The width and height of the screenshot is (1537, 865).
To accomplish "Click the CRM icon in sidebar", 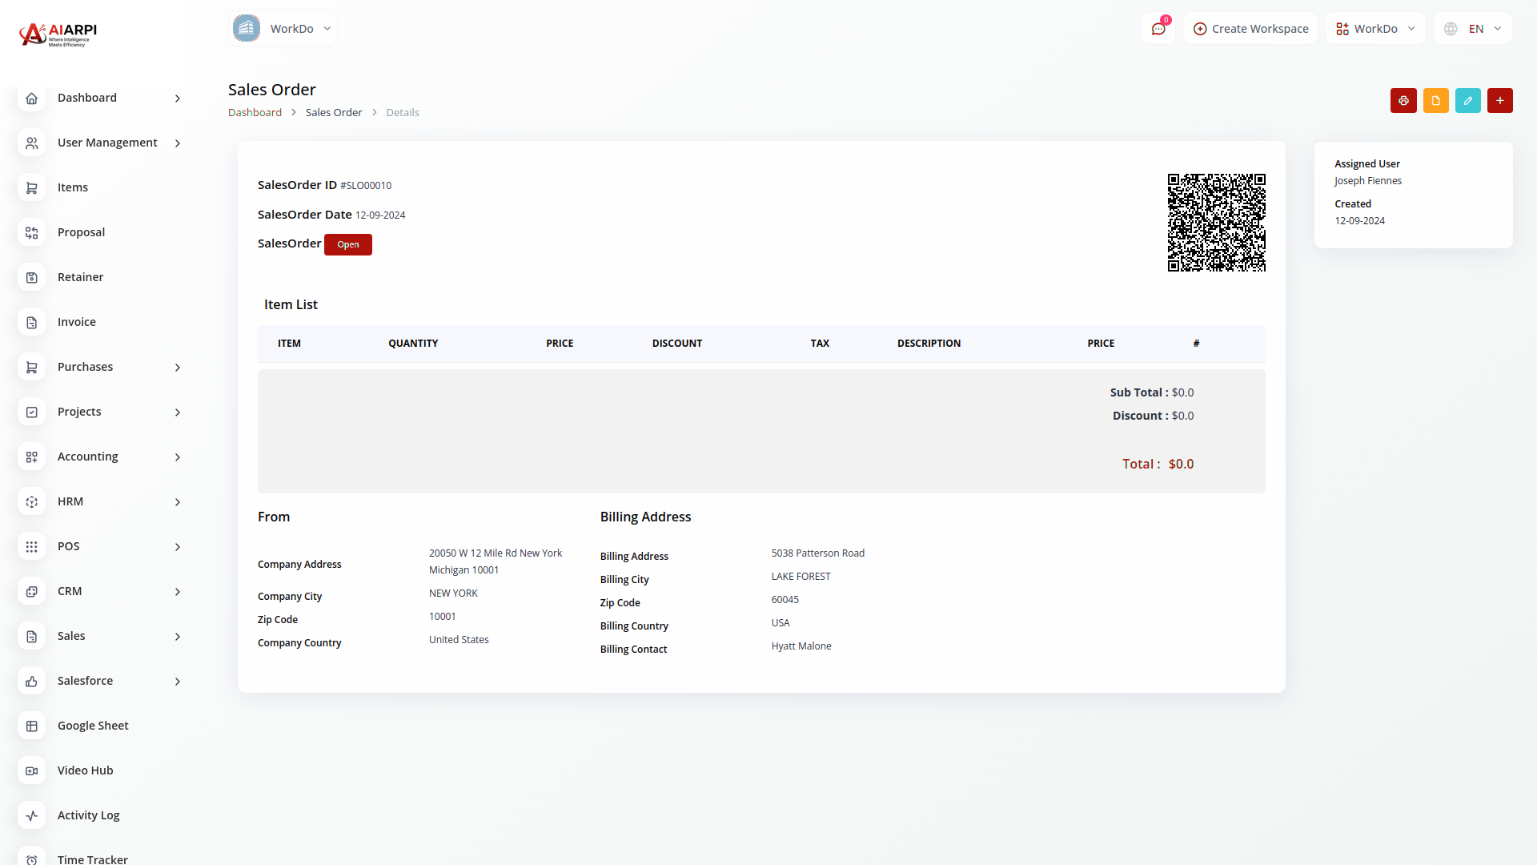I will (31, 591).
